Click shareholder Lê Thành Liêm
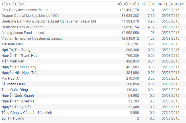Viewport: 186px width, 123px height. click(13, 84)
